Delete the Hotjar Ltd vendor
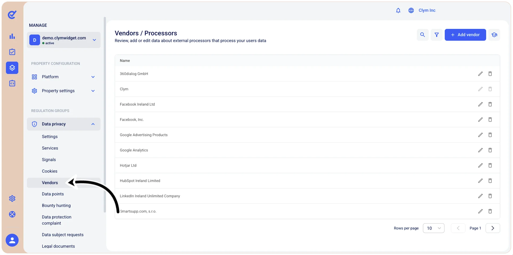The height and width of the screenshot is (255, 513). (x=490, y=165)
